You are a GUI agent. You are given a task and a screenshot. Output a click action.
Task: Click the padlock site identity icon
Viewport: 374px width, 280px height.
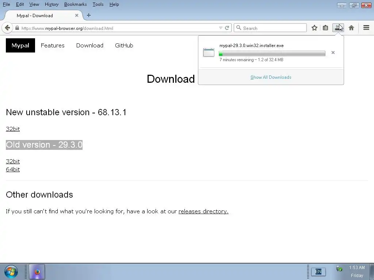(17, 28)
